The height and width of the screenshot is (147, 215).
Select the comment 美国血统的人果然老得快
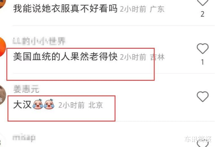(x=65, y=56)
